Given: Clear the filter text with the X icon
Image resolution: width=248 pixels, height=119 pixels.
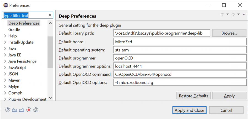Looking at the screenshot, I should [x=50, y=15].
